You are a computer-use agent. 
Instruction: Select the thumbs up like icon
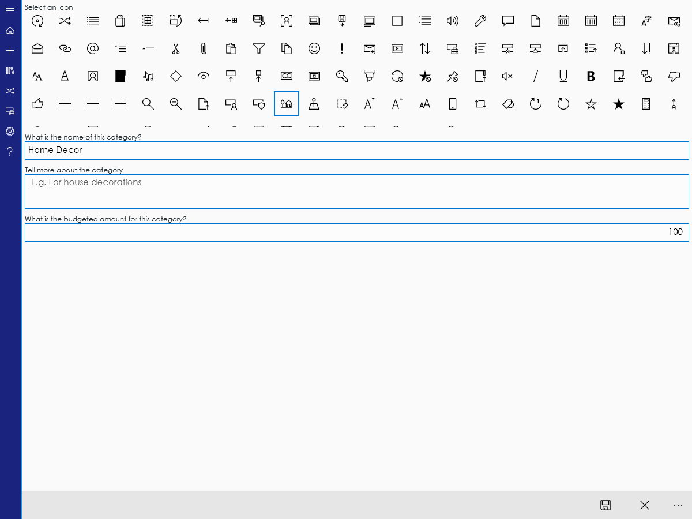pyautogui.click(x=37, y=104)
